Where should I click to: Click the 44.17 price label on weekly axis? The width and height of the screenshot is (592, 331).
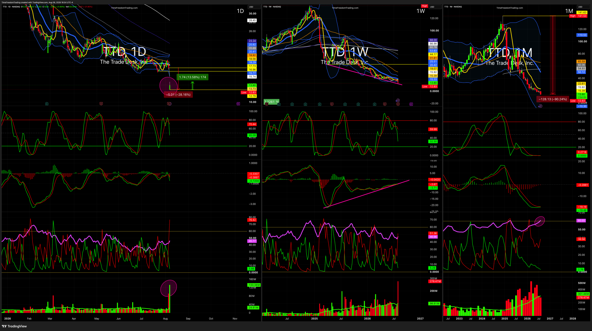point(433,55)
